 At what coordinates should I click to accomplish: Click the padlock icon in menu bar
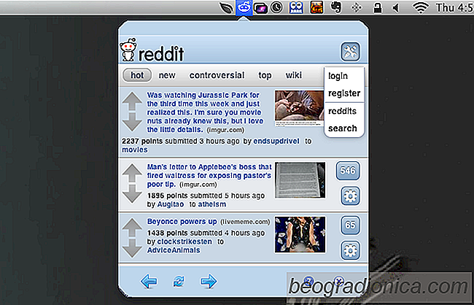tap(377, 7)
